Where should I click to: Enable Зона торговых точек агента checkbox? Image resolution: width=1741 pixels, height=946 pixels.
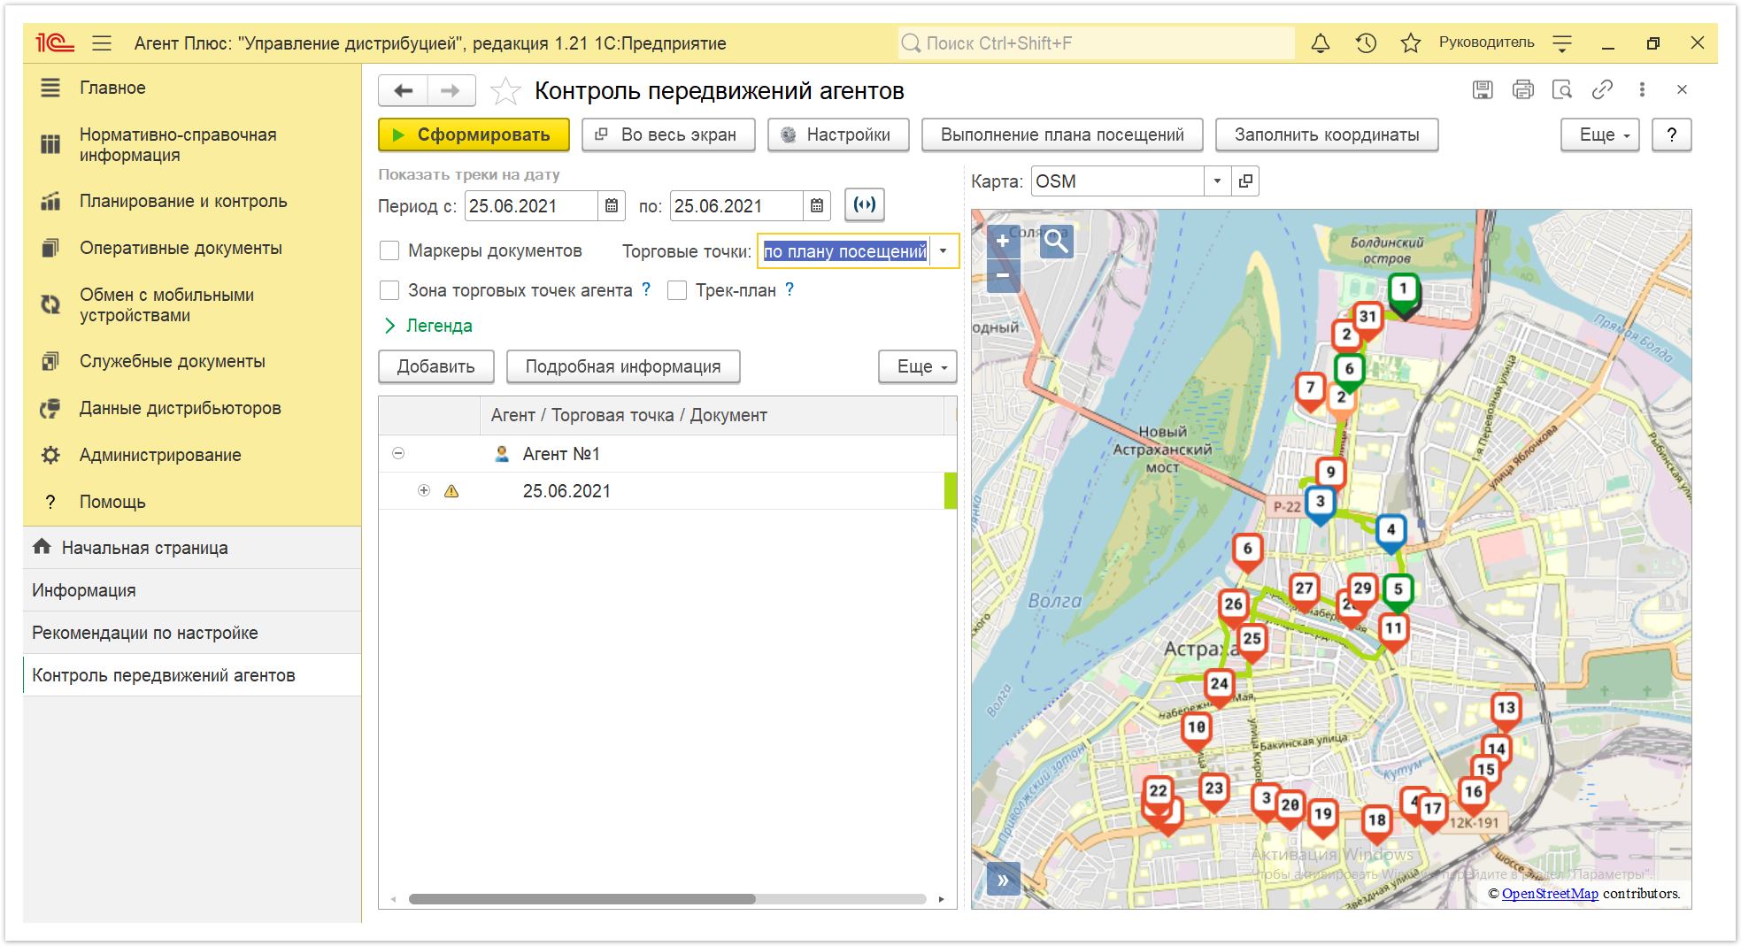389,290
